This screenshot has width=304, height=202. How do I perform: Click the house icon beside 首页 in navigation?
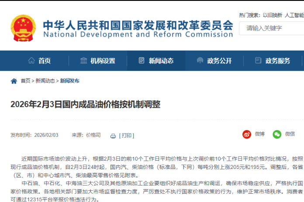coord(31,61)
